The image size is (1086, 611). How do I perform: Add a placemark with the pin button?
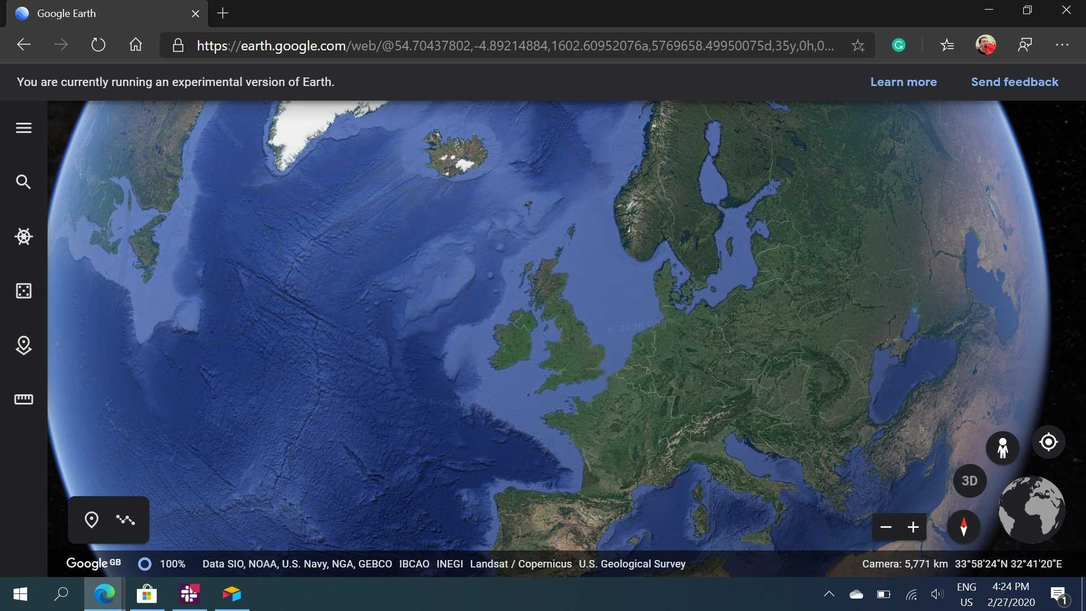pyautogui.click(x=91, y=520)
